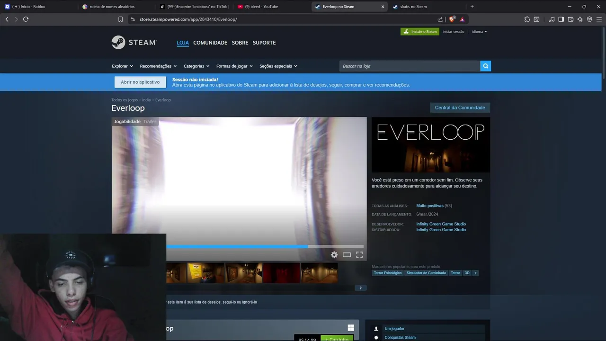
Task: Open the Infinity Green Game Studio developer link
Action: coord(441,224)
